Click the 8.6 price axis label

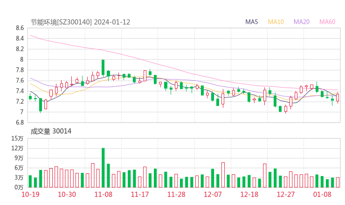(x=20, y=28)
